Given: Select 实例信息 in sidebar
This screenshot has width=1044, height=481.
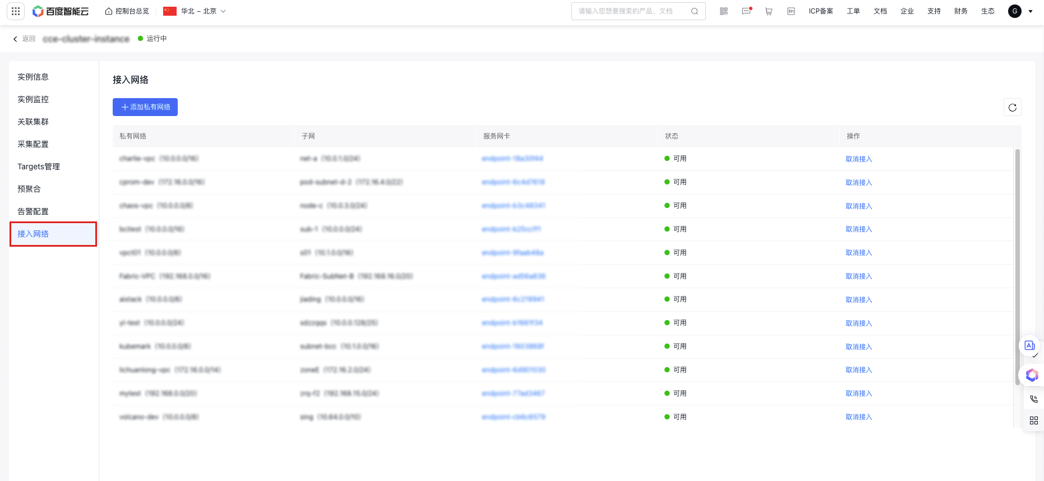Looking at the screenshot, I should (x=33, y=77).
